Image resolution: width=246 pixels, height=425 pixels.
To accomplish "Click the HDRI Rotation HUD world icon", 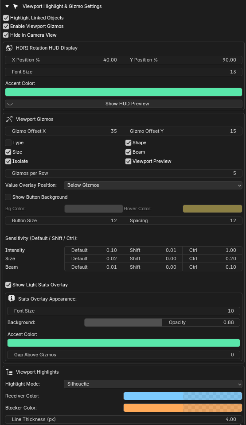I will tap(9, 48).
